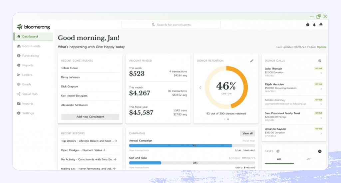Add a new task with plus icon
The image size is (341, 183).
[320, 151]
